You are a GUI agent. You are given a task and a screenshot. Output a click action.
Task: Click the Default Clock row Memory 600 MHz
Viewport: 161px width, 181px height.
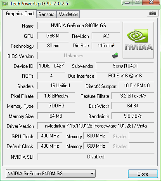pos(96,146)
